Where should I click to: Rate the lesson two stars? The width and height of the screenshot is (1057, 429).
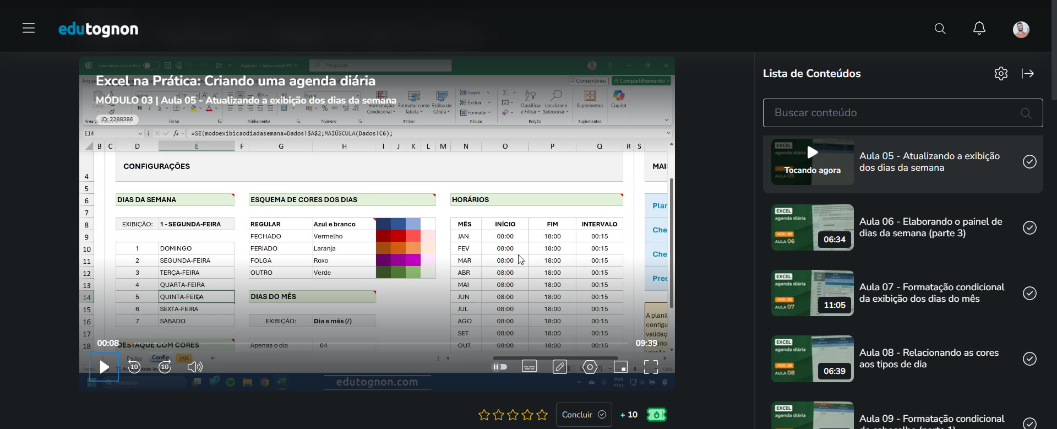499,415
